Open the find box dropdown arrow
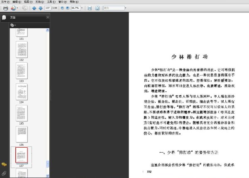Screen dimensions: 249x178 tap(126, 8)
